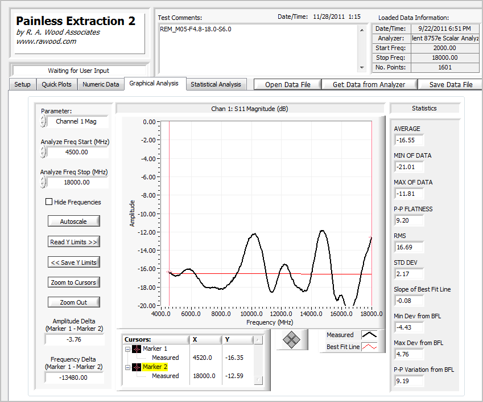Click the Amplitude Delta value -3.76

click(x=74, y=339)
